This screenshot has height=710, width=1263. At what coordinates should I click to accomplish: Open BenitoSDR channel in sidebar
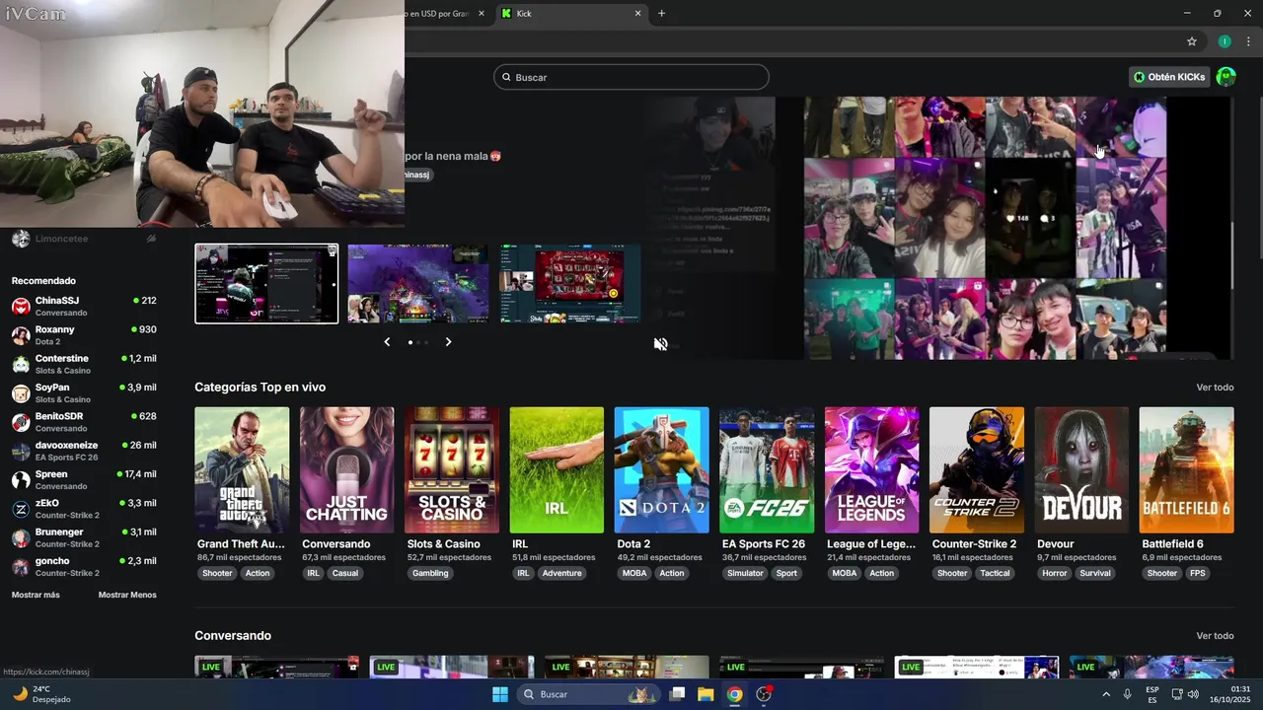click(x=84, y=422)
